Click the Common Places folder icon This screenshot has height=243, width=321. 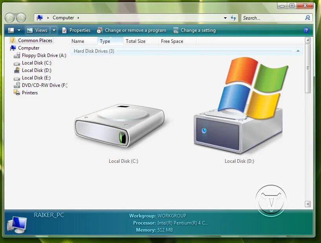click(13, 40)
